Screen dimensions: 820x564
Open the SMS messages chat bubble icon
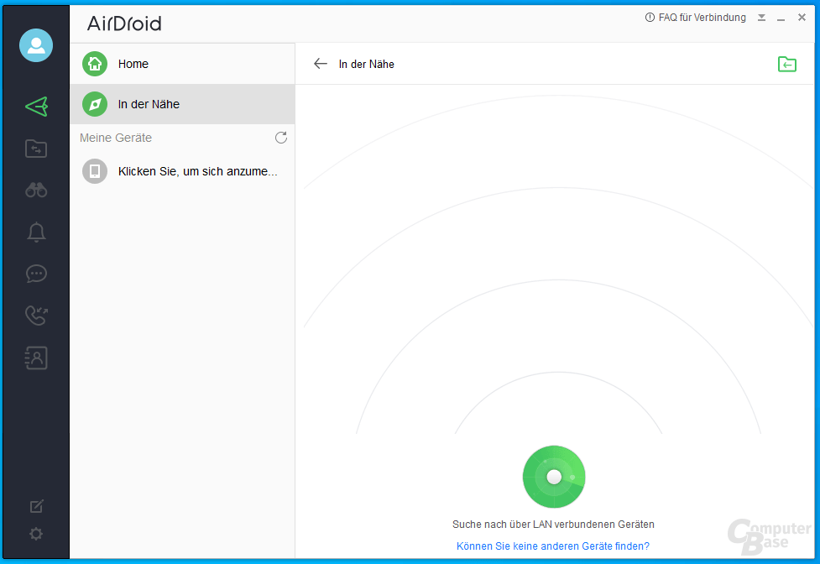click(36, 274)
